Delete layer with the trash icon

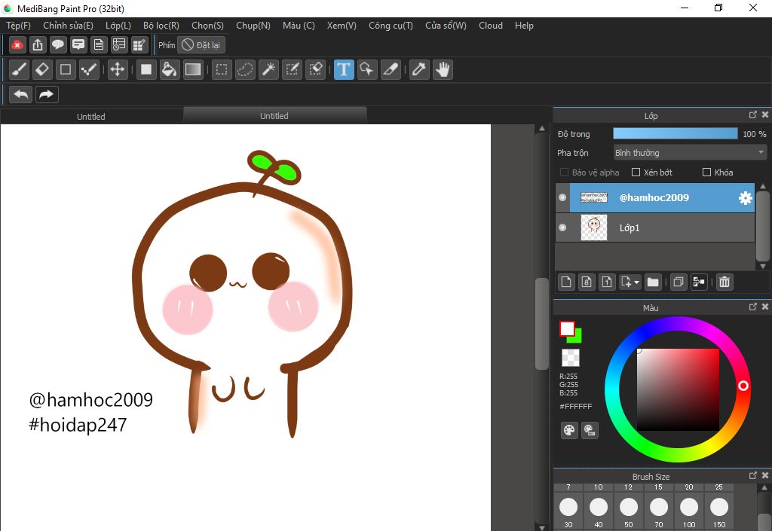click(724, 282)
